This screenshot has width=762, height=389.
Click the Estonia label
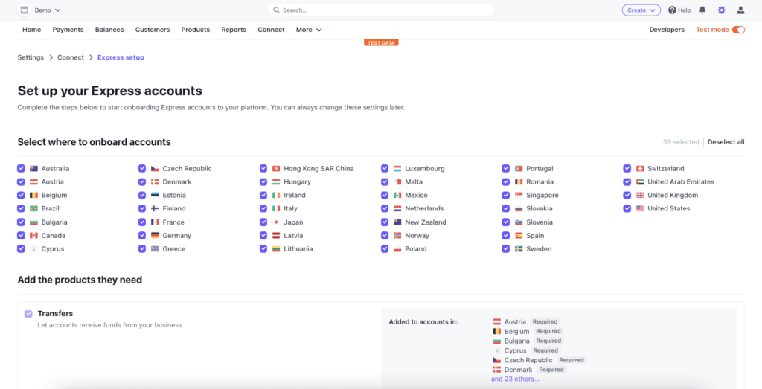pos(174,195)
